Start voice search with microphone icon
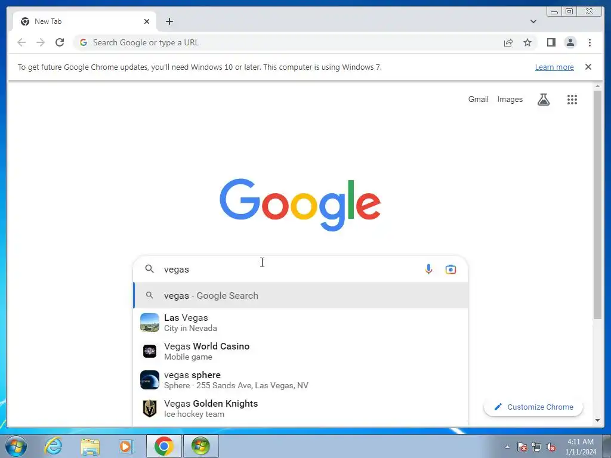Viewport: 611px width, 458px height. 428,269
